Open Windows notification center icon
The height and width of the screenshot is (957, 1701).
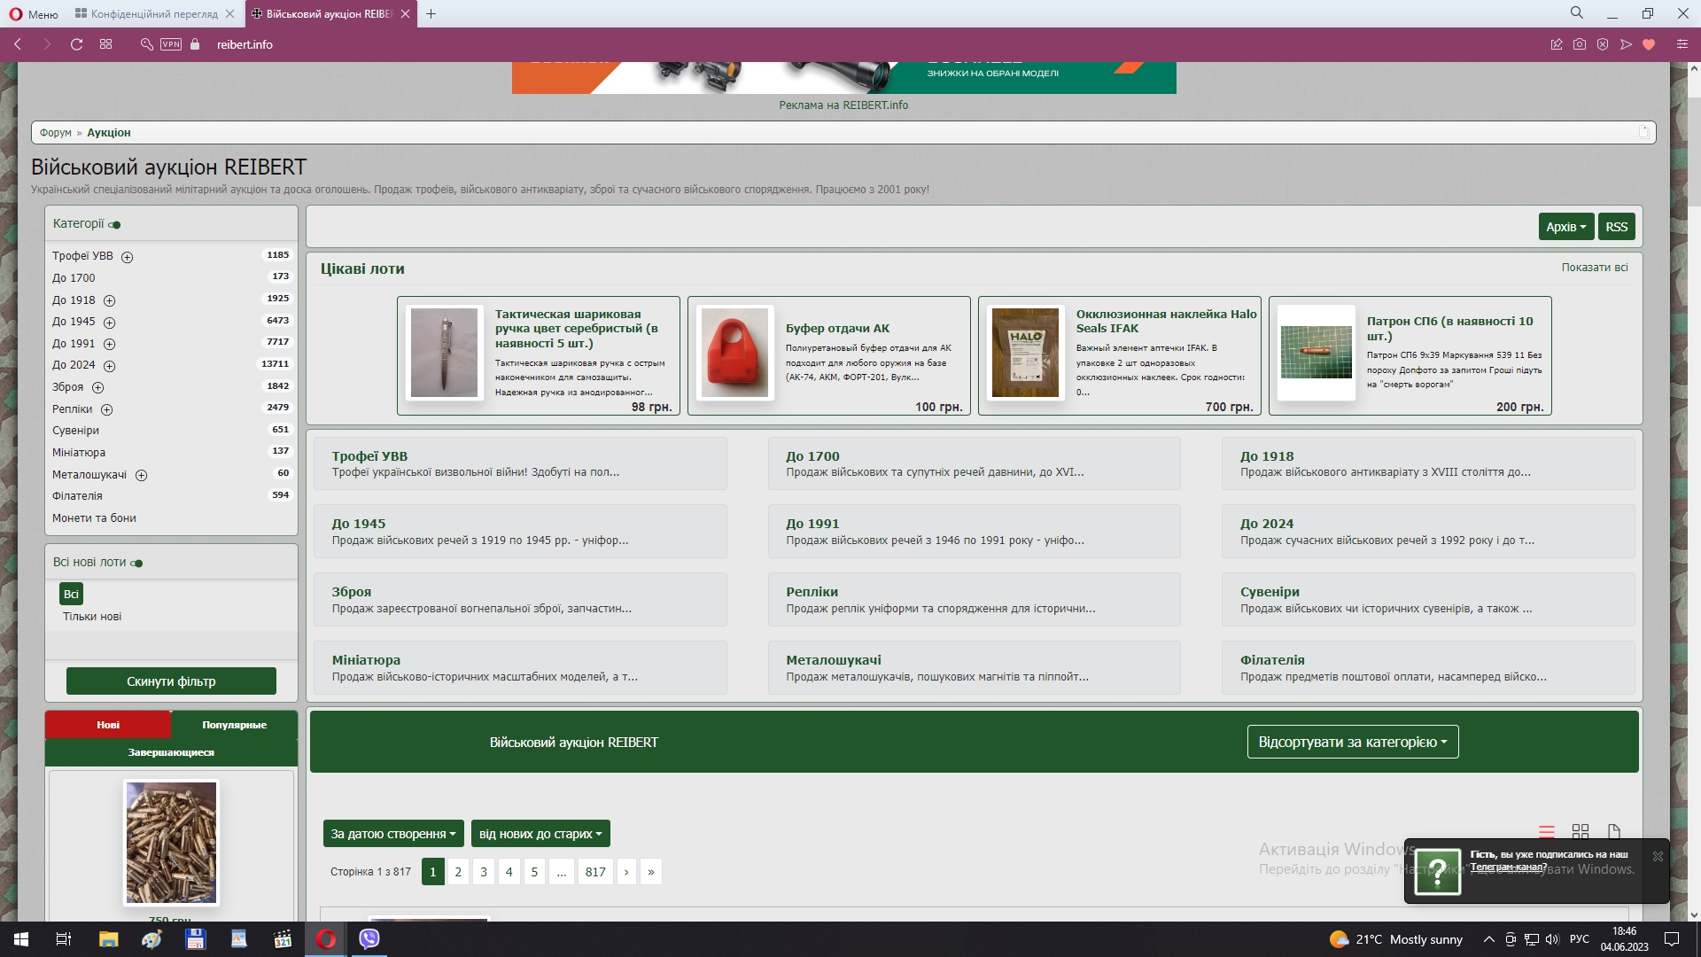pyautogui.click(x=1672, y=939)
